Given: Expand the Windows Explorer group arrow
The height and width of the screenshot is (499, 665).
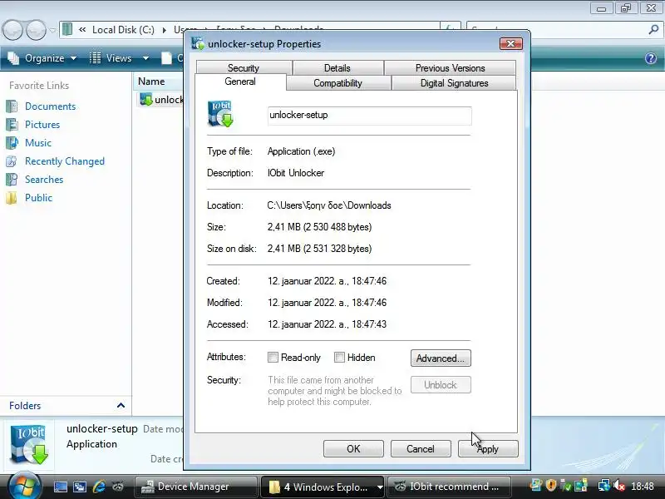Looking at the screenshot, I should click(x=380, y=487).
